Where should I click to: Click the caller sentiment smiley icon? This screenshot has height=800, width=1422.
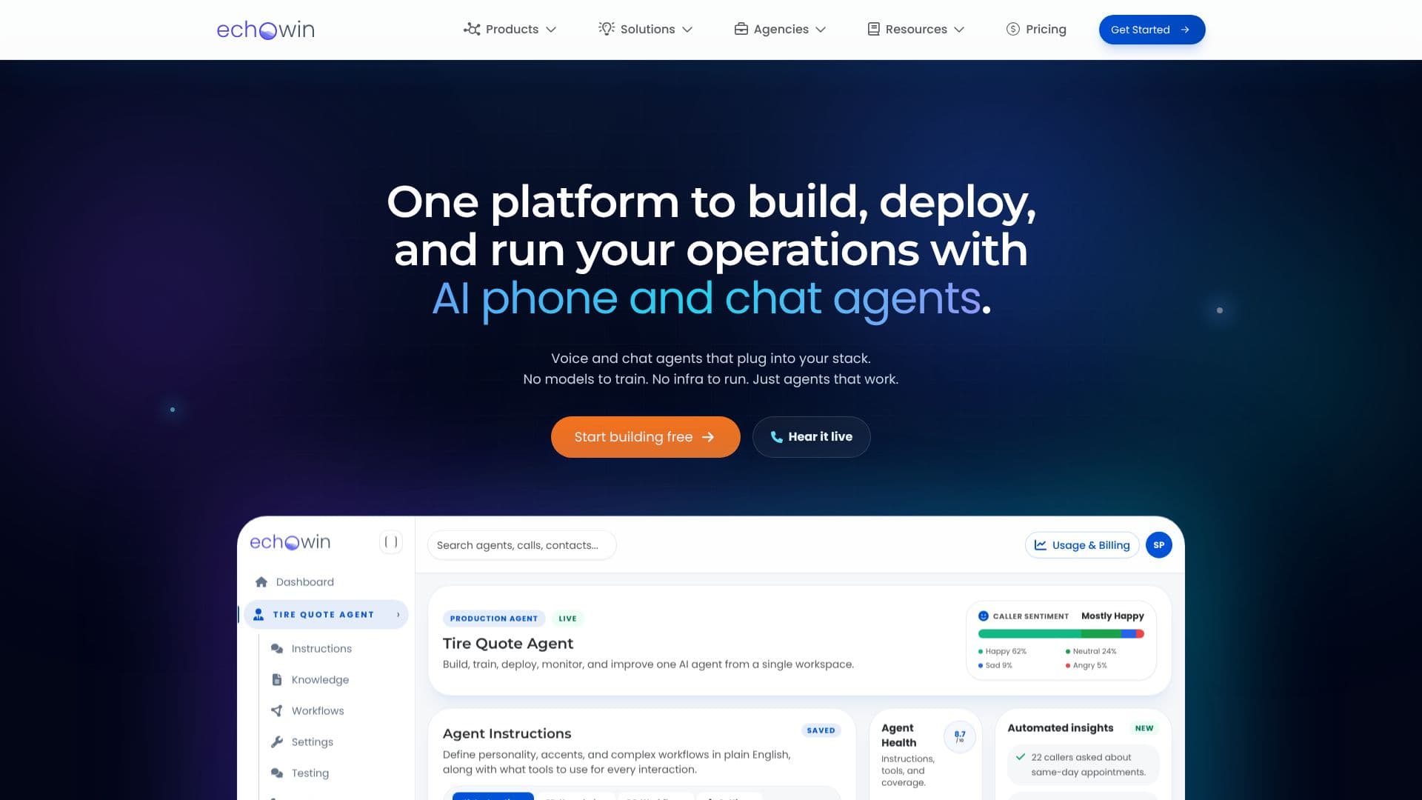(x=984, y=616)
